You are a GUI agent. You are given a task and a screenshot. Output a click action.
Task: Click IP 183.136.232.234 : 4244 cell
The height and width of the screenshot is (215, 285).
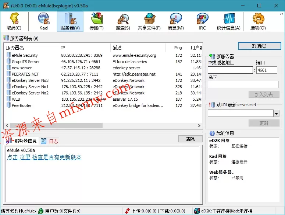pyautogui.click(x=83, y=99)
